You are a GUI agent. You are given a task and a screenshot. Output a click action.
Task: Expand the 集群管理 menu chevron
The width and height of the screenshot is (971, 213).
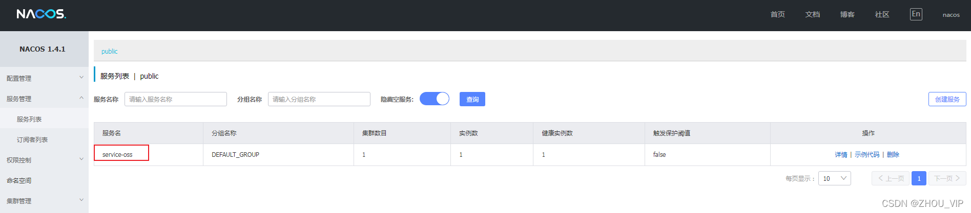pos(81,200)
